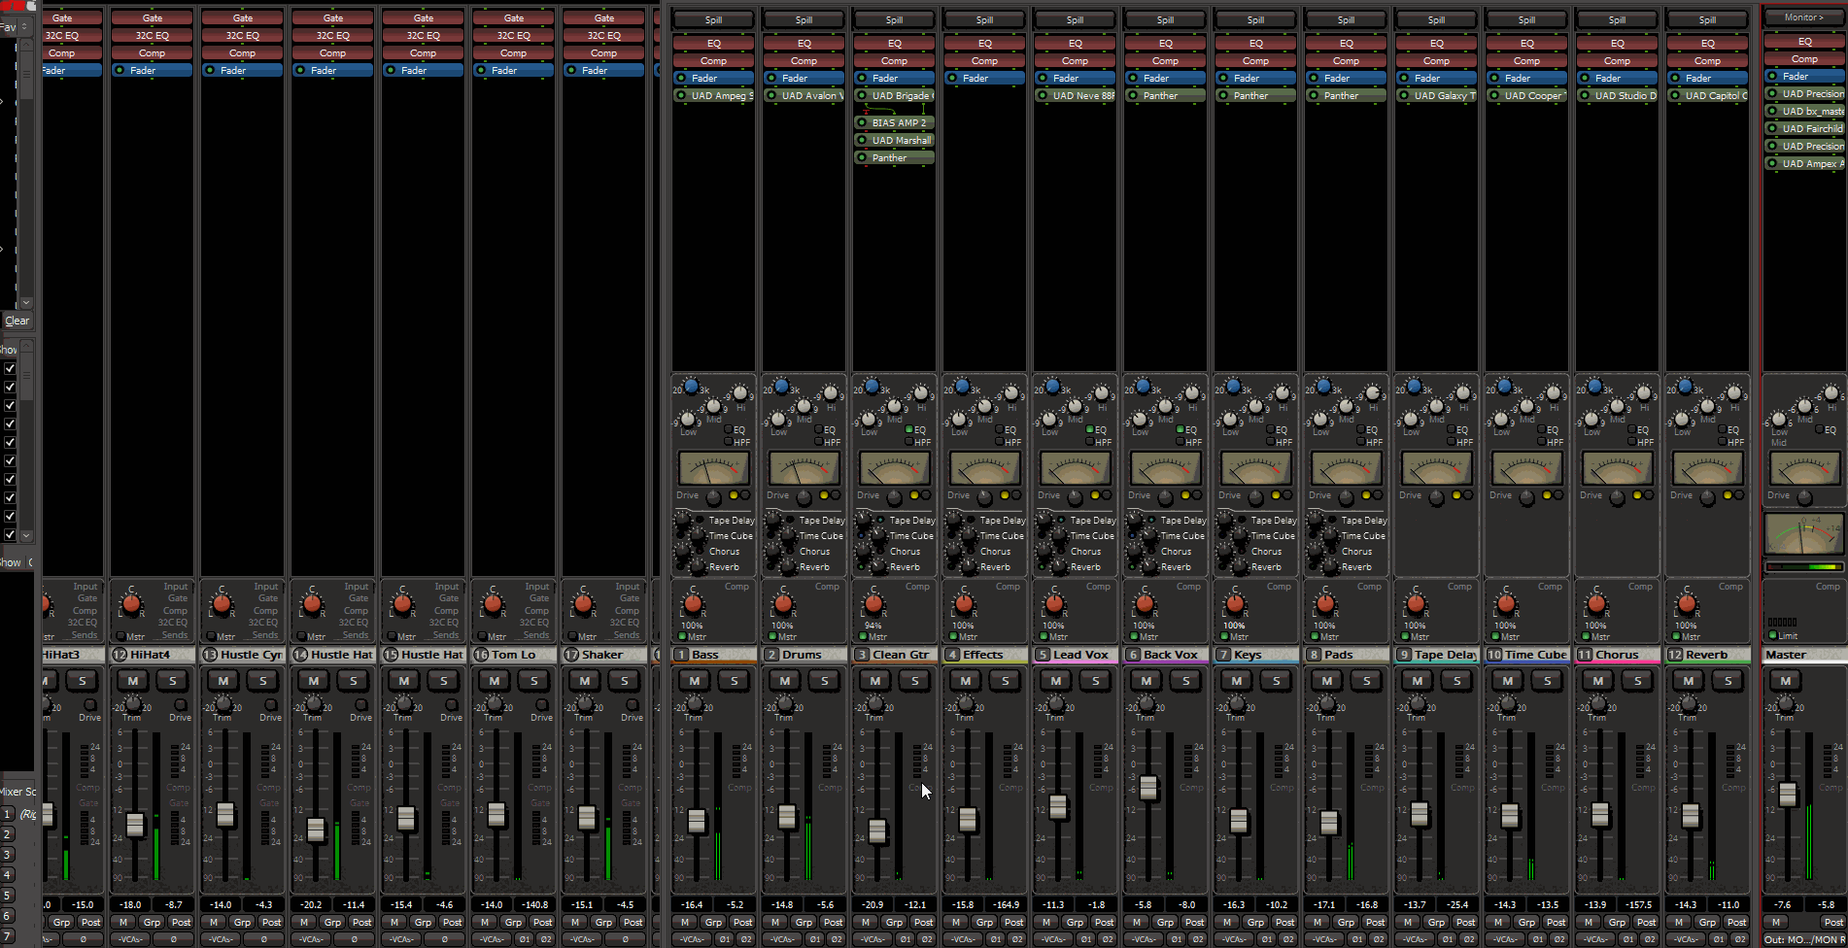Click the VU meter on Lead Vox
This screenshot has width=1848, height=948.
[x=1075, y=469]
